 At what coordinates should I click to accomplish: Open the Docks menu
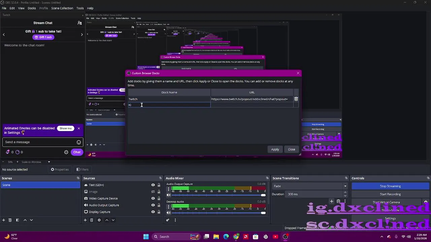point(32,8)
